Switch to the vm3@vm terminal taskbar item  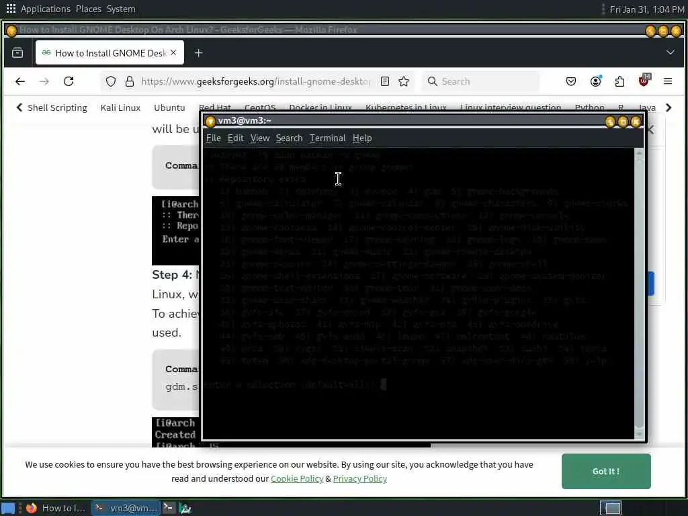pos(126,508)
